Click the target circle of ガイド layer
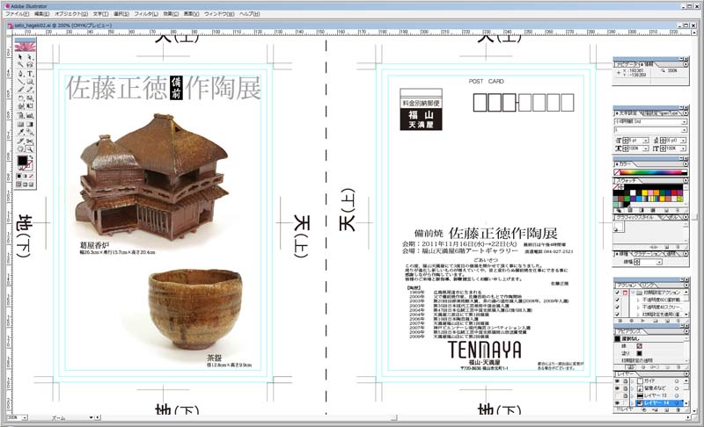 (677, 380)
